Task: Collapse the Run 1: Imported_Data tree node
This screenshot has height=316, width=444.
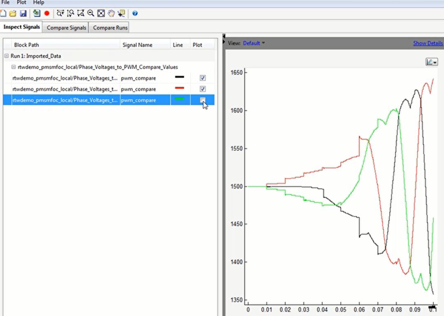Action: click(7, 56)
